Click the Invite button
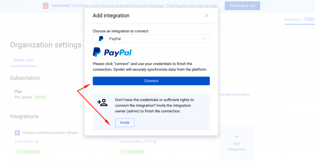Screen dimensions: 315x161 point(125,123)
